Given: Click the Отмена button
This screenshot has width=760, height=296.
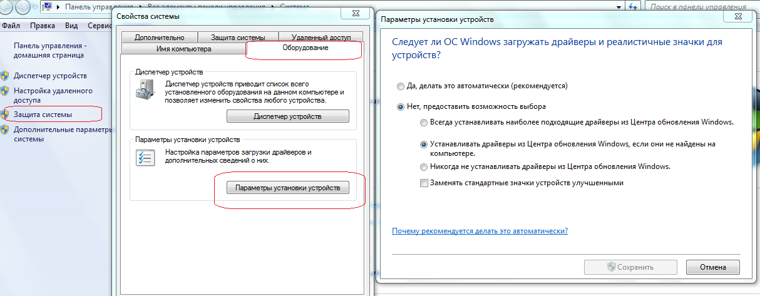Looking at the screenshot, I should [713, 267].
